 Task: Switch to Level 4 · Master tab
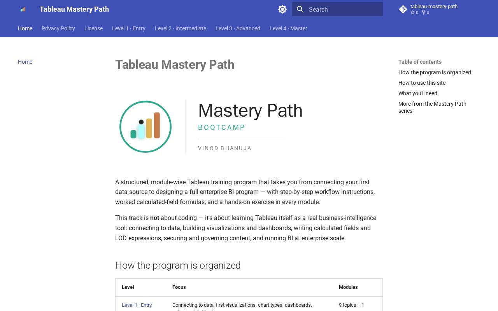288,28
